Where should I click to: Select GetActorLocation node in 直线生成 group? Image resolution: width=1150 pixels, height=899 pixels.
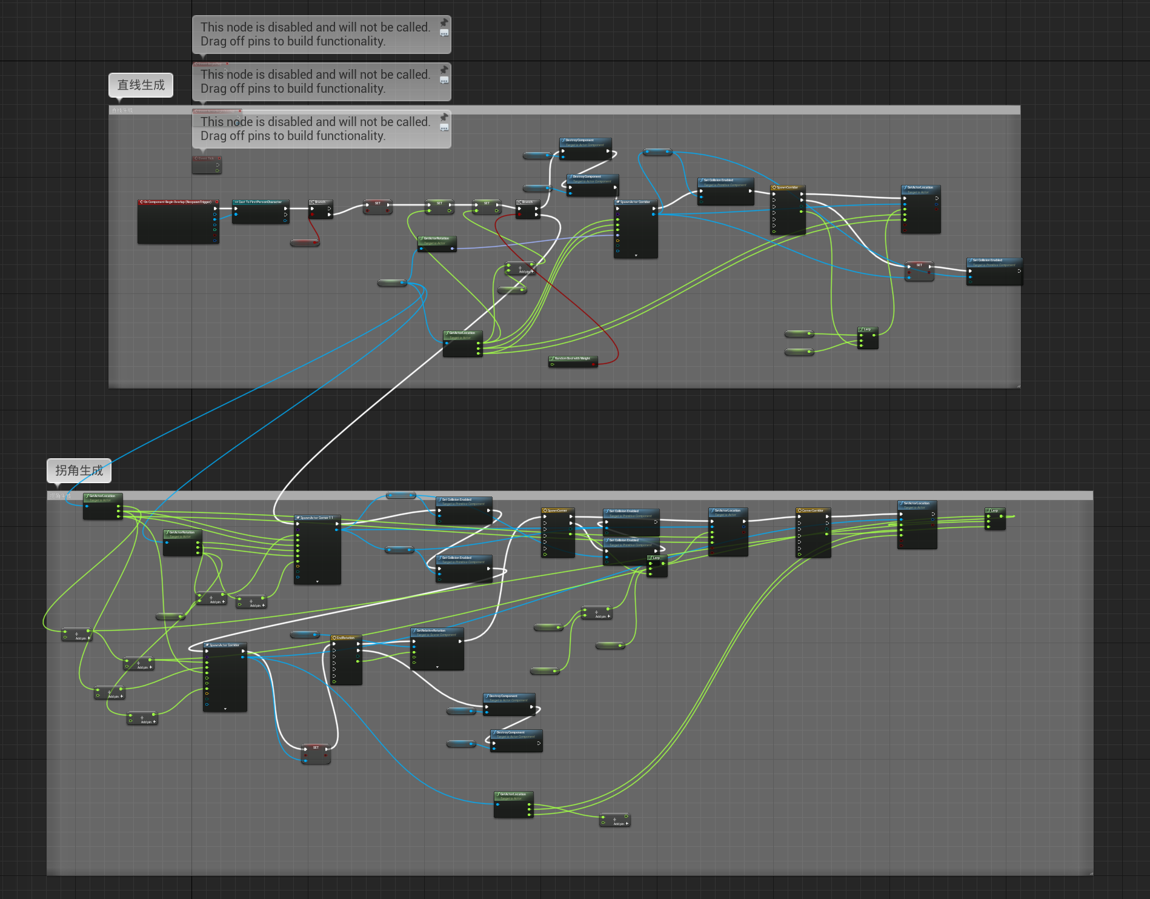[x=463, y=344]
